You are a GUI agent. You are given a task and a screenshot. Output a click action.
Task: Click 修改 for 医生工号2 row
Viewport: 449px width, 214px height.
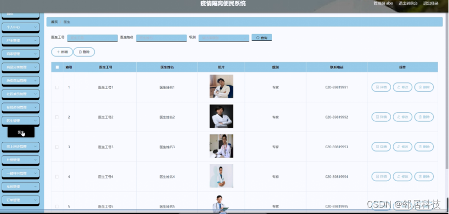coord(402,117)
